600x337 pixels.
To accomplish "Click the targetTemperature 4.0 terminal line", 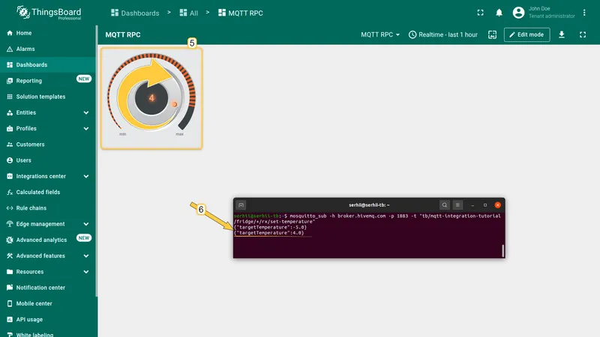I will click(269, 233).
